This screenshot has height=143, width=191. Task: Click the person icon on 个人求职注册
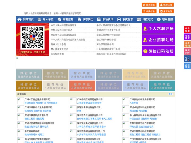(145, 29)
